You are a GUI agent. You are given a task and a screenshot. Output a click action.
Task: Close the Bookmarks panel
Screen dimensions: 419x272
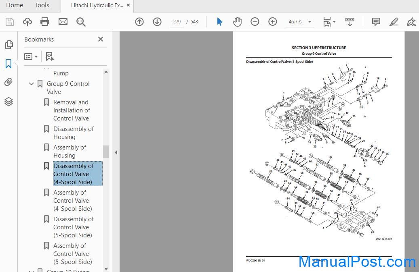(101, 39)
